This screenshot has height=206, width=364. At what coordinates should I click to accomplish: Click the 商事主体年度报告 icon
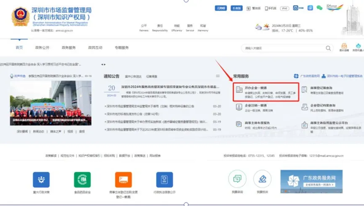click(239, 124)
